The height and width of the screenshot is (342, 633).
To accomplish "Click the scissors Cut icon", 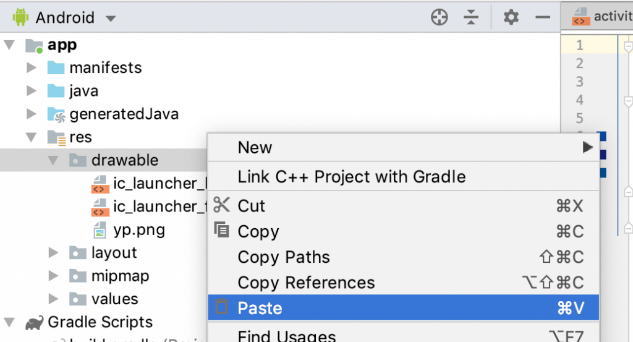I will pyautogui.click(x=221, y=205).
